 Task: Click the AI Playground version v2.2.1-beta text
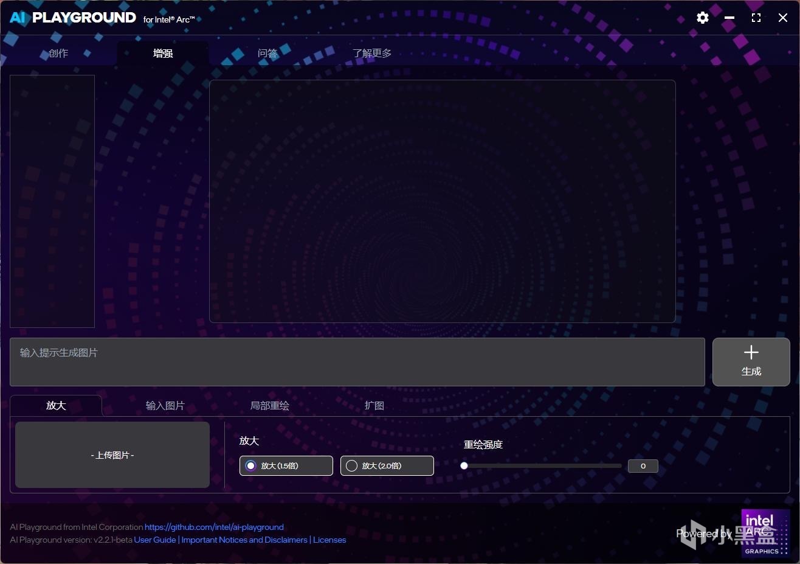[x=71, y=540]
